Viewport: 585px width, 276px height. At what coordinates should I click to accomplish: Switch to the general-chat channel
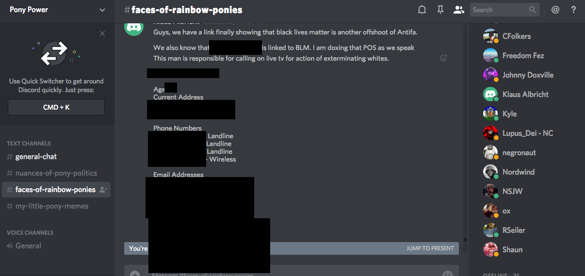point(36,157)
